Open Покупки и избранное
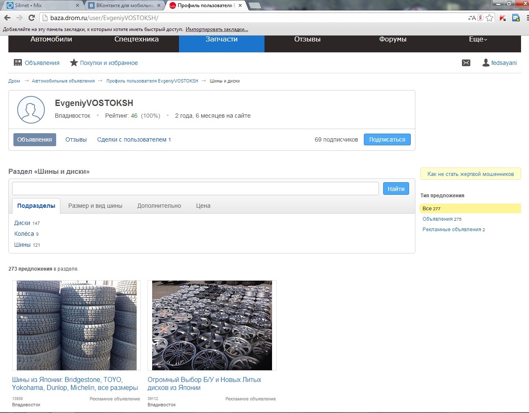Viewport: 529px width, 413px height. click(109, 63)
